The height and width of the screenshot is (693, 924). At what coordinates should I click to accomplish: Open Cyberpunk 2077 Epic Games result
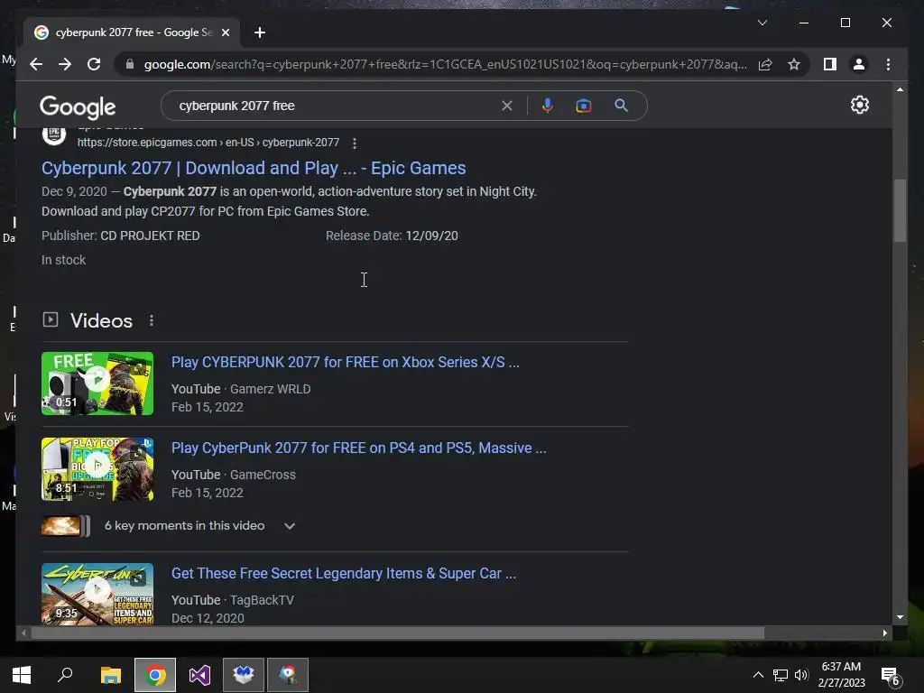(254, 168)
